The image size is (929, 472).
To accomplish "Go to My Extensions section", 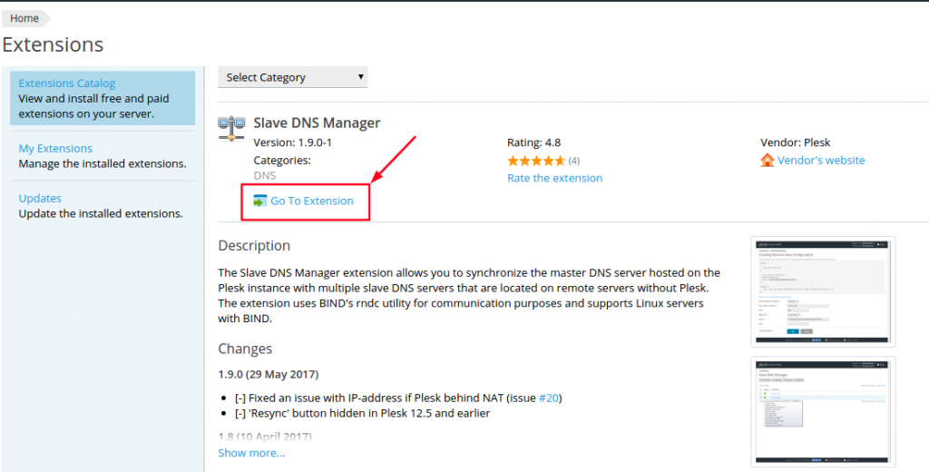I will [55, 148].
